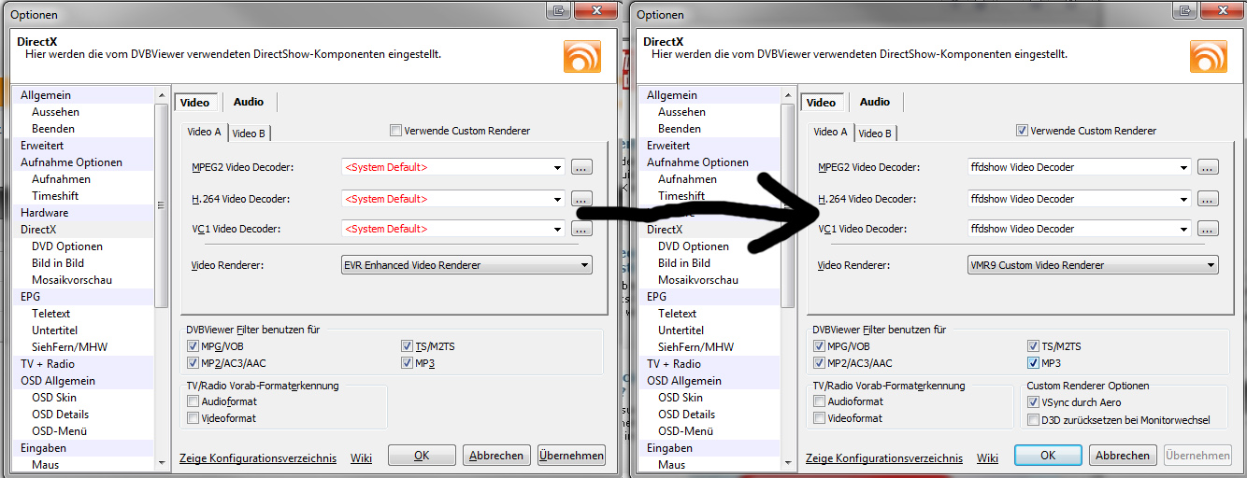The image size is (1247, 478).
Task: Click the icon button in left window's title bar
Action: click(x=559, y=9)
